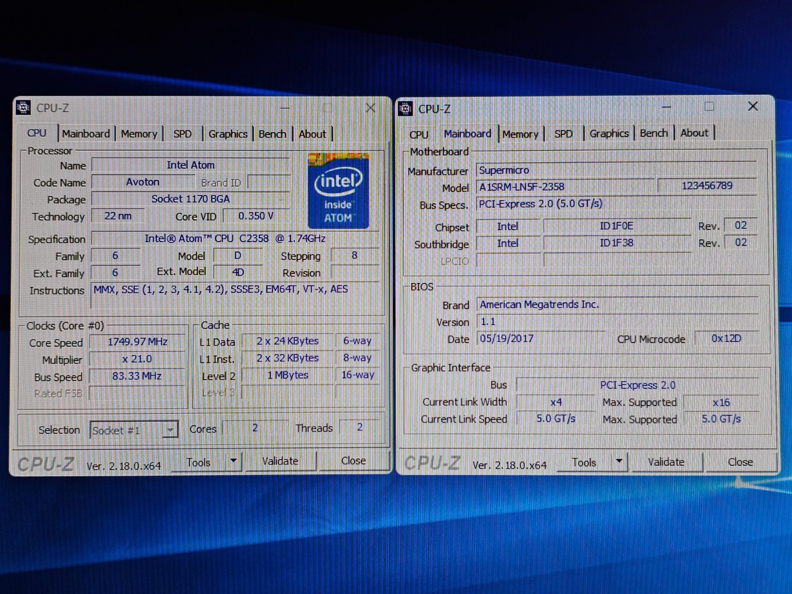Image resolution: width=792 pixels, height=594 pixels.
Task: Open Graphics tab in right CPU-Z window
Action: (609, 133)
